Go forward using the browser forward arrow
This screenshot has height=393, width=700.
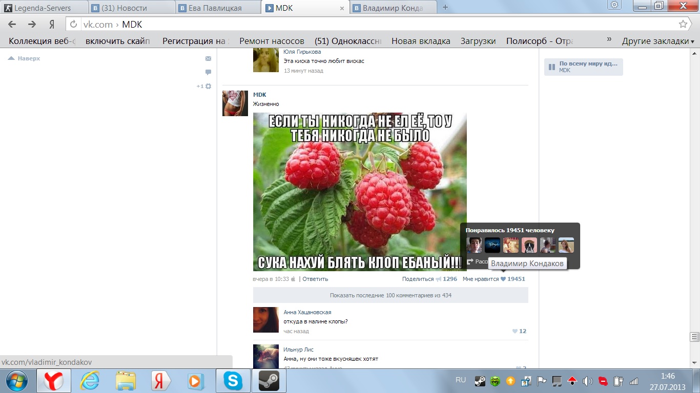click(x=32, y=25)
